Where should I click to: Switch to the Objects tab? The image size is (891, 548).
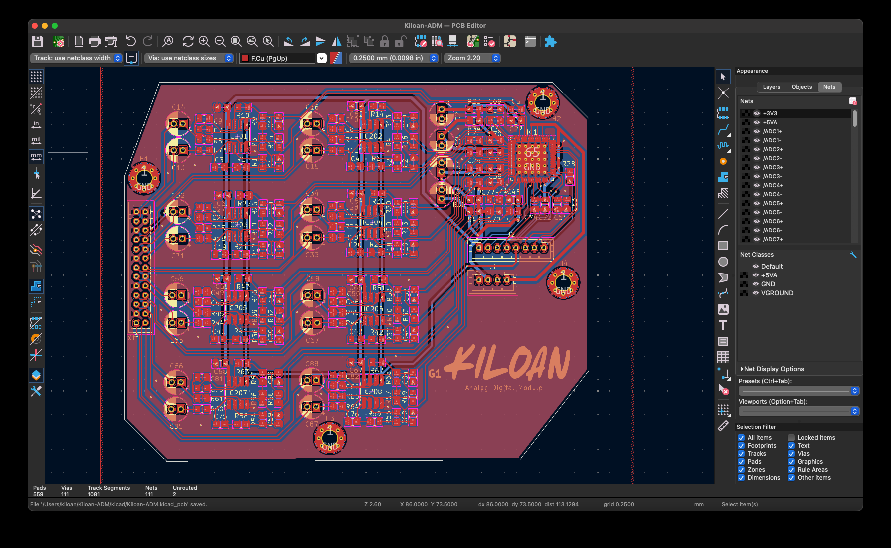801,87
